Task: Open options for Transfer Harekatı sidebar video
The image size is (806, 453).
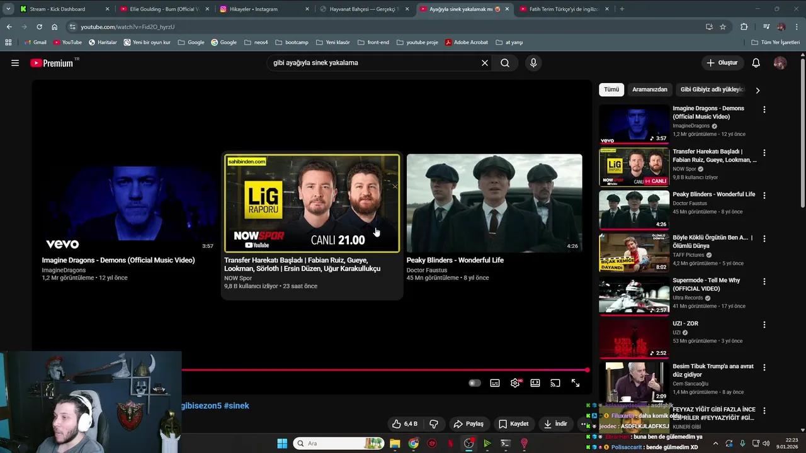Action: [764, 153]
